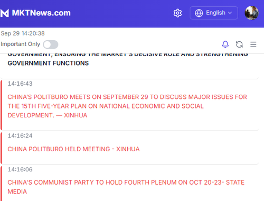264x201 pixels.
Task: Open the settings gear icon
Action: pyautogui.click(x=177, y=13)
